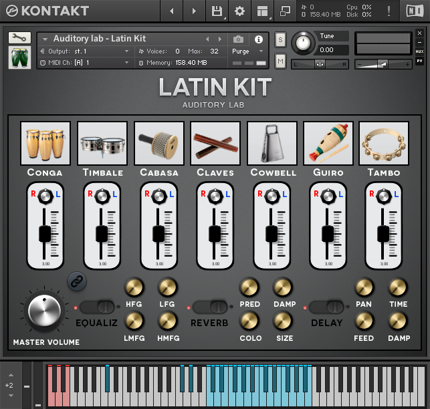Viewport: 430px width, 409px height.
Task: Select the Claves instrument picture
Action: [215, 144]
